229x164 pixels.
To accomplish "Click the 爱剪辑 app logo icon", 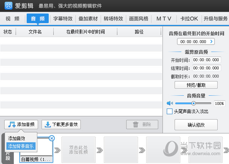I will [x=9, y=6].
